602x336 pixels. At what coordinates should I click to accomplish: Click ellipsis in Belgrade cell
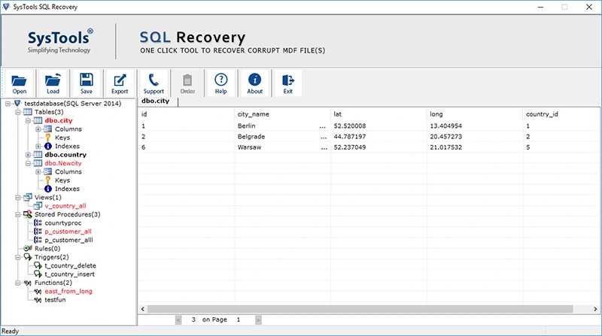[324, 137]
